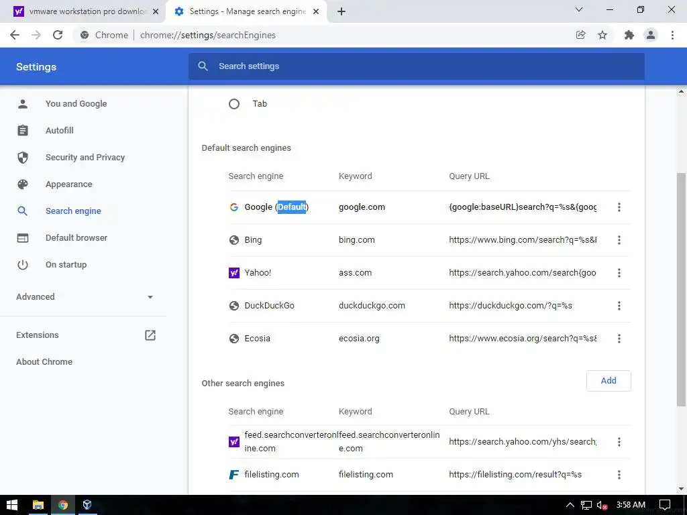Viewport: 687px width, 515px height.
Task: Click the scrollbar down arrow
Action: coord(682,489)
